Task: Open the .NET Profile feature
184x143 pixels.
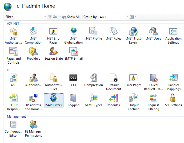Action: pos(94,34)
